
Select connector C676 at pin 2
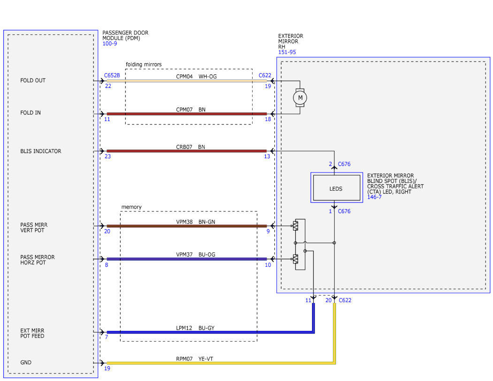point(344,164)
